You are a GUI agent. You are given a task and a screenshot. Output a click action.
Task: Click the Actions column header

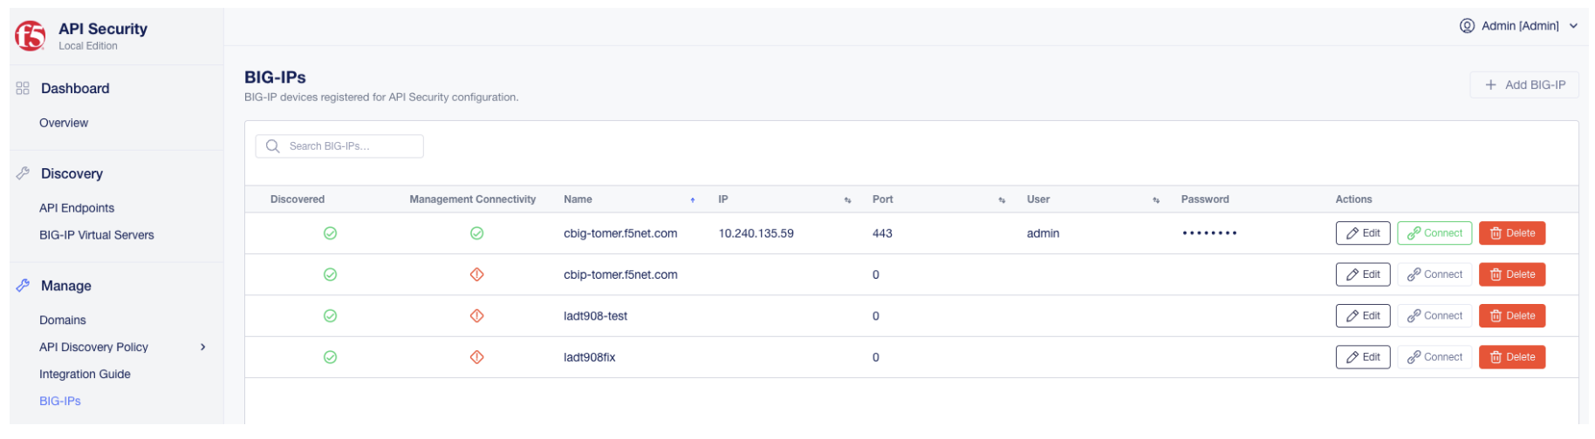tap(1353, 199)
